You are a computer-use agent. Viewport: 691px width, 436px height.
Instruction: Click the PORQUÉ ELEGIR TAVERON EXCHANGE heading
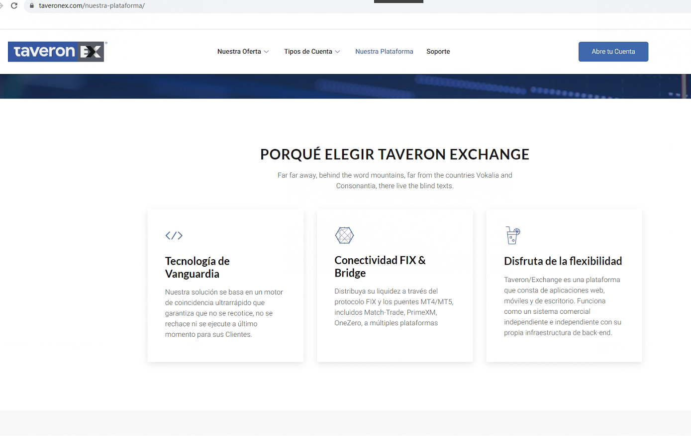pos(395,154)
